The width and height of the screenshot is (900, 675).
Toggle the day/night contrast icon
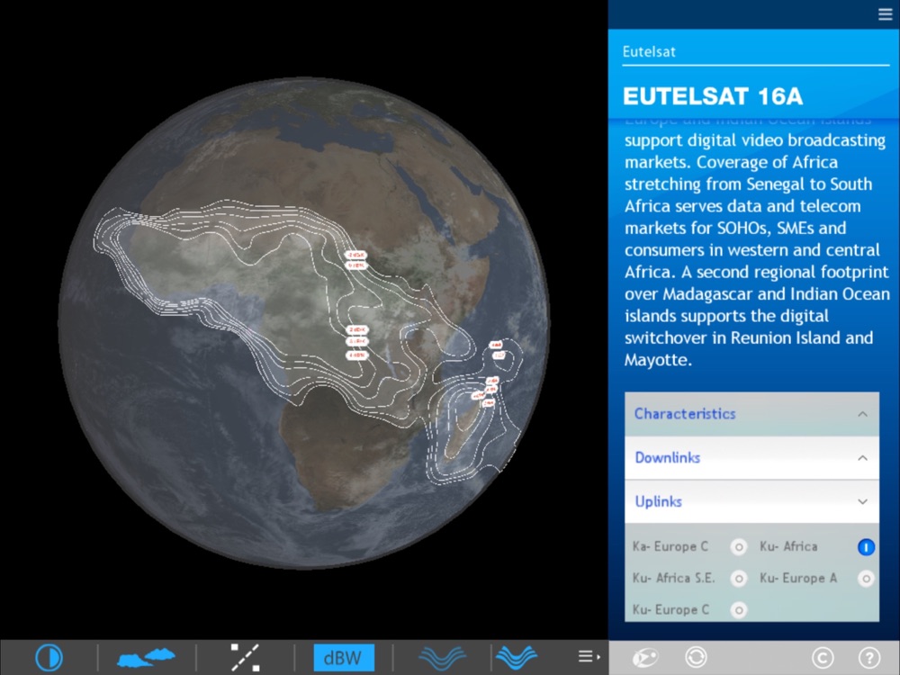pos(49,657)
